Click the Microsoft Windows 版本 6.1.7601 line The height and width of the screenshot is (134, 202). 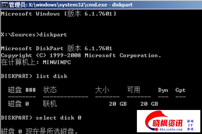pyautogui.click(x=59, y=13)
